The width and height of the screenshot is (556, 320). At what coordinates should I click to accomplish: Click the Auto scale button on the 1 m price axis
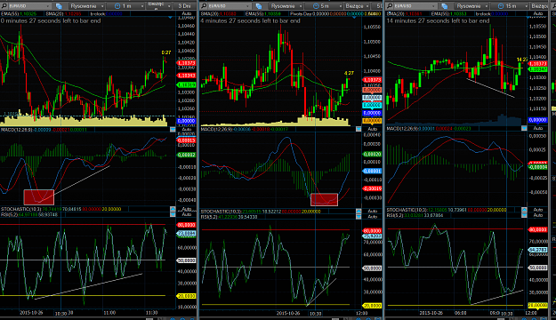point(186,13)
